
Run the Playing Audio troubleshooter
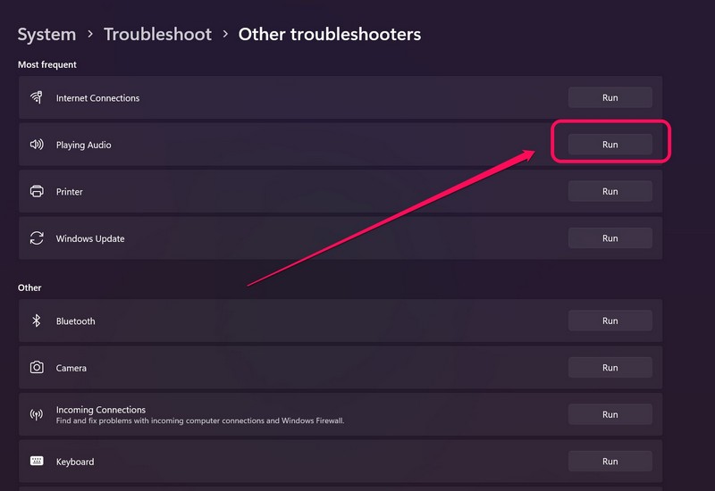610,145
